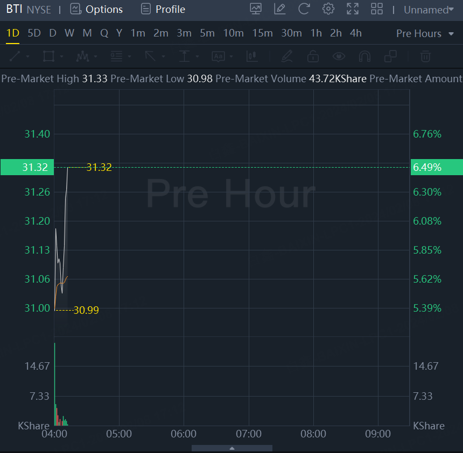
Task: Delete drawings with the trash icon
Action: point(425,56)
